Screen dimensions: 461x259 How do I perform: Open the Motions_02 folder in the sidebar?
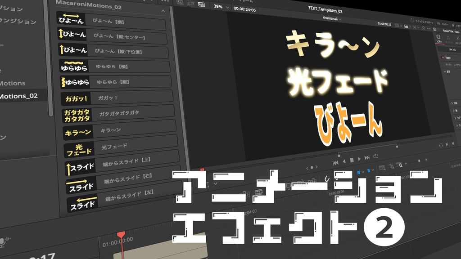click(x=19, y=96)
